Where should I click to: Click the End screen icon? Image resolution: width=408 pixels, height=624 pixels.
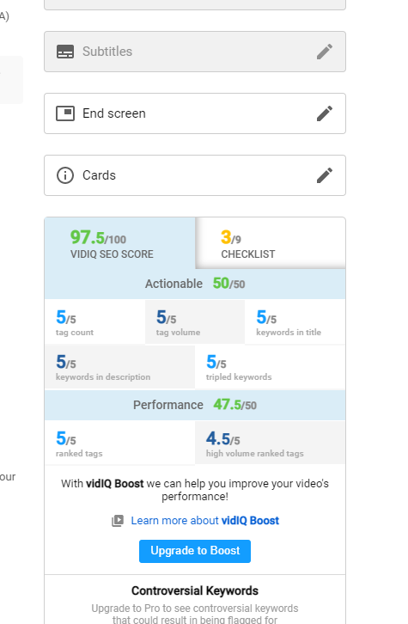coord(65,113)
